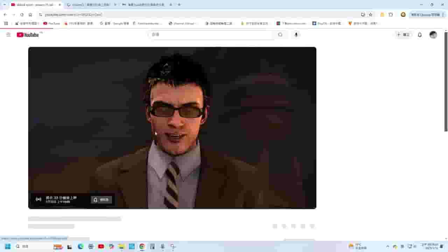Open the YouTube bookmark in bookmarks bar
This screenshot has height=252, width=448.
click(x=51, y=23)
